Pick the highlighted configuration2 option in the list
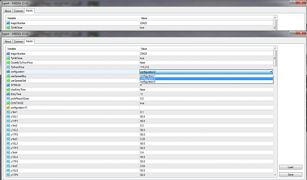This screenshot has height=180, width=307. tap(206, 79)
